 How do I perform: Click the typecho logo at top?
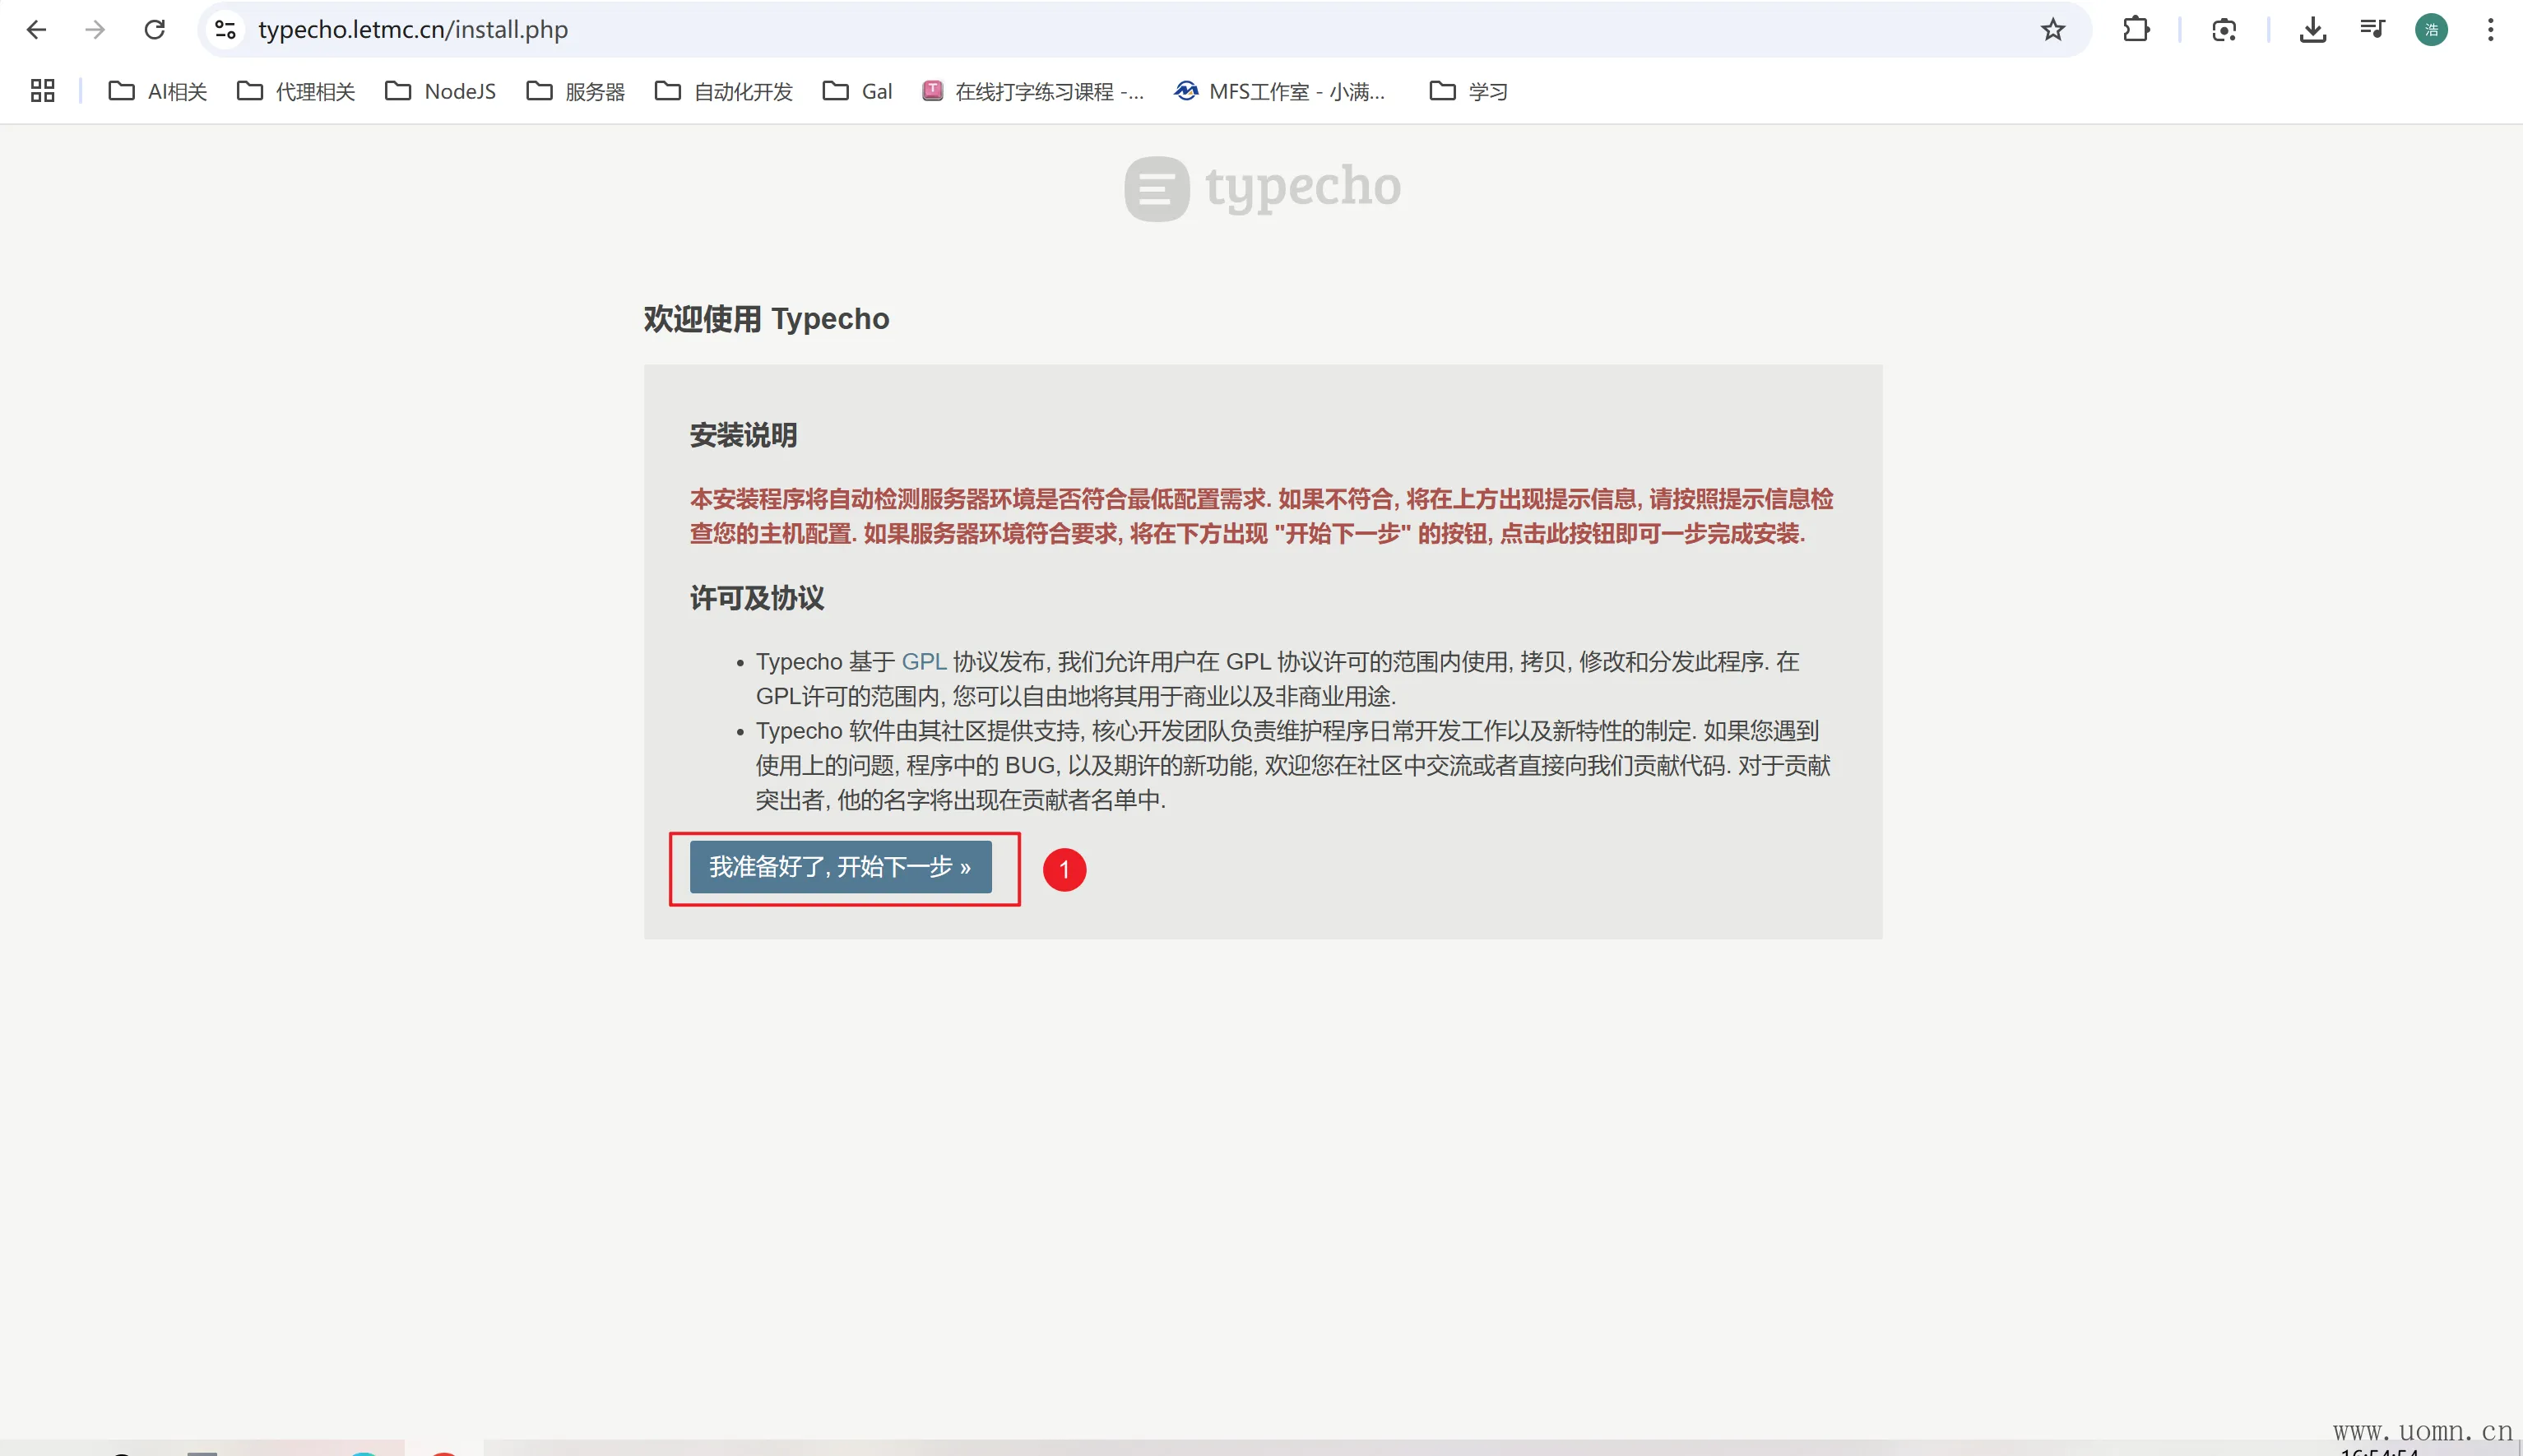(x=1262, y=188)
